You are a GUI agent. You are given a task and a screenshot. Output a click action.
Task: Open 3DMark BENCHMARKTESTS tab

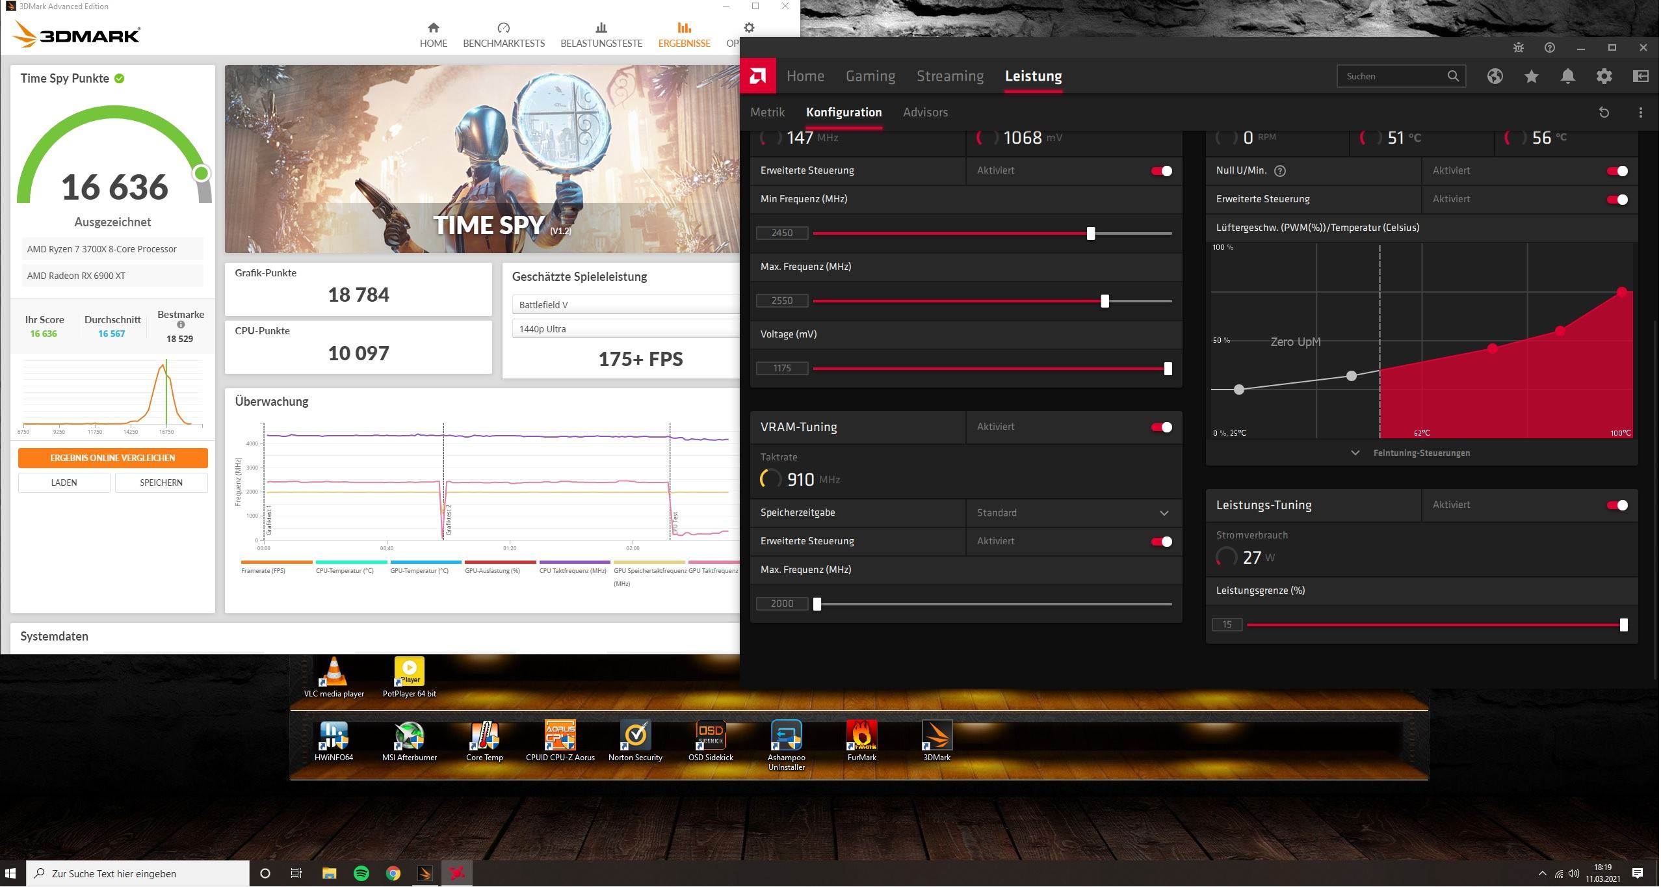point(504,35)
